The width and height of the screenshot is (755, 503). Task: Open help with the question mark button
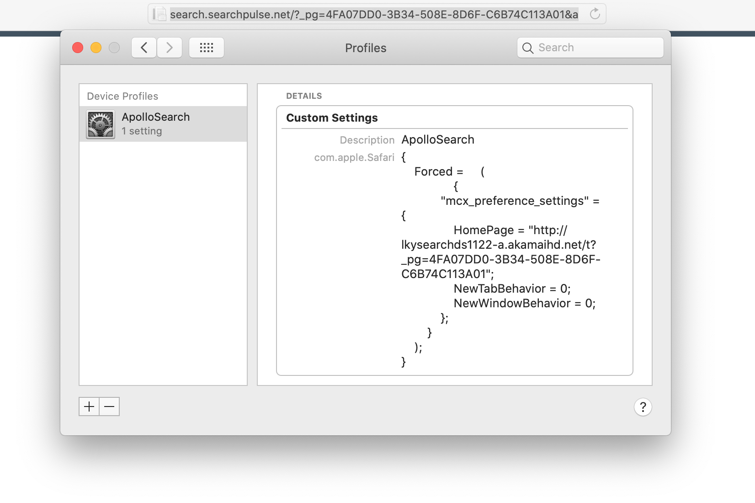(643, 407)
